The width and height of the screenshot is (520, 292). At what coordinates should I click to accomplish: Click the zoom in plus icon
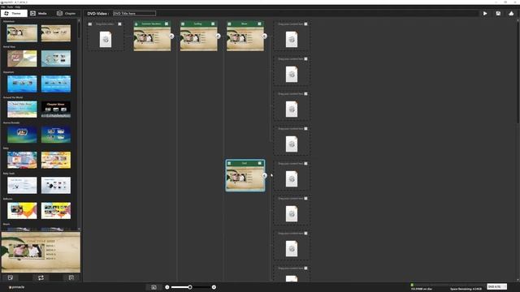214,287
